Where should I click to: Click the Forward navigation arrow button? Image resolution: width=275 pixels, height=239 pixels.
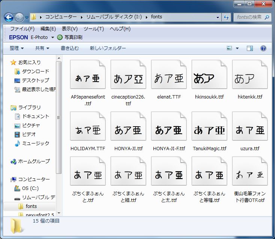(19, 17)
